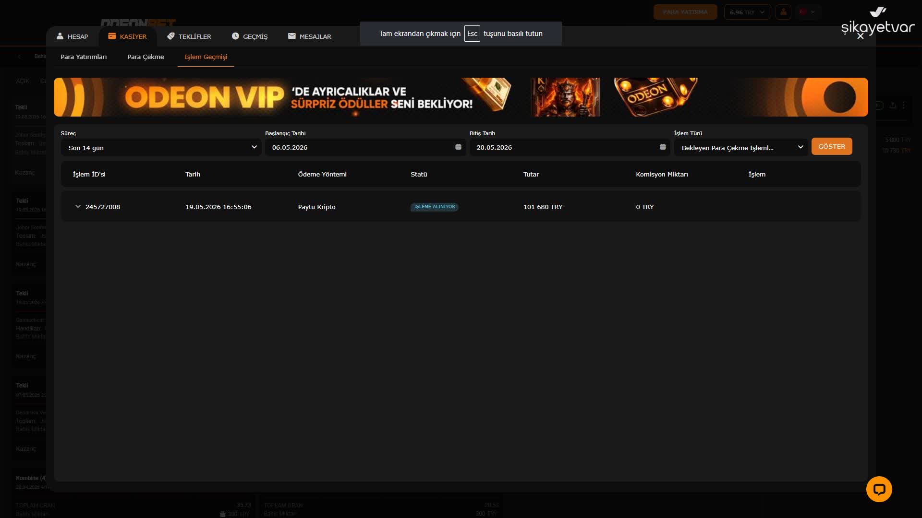Select the İşlem Geçmişi sub-tab

point(206,57)
